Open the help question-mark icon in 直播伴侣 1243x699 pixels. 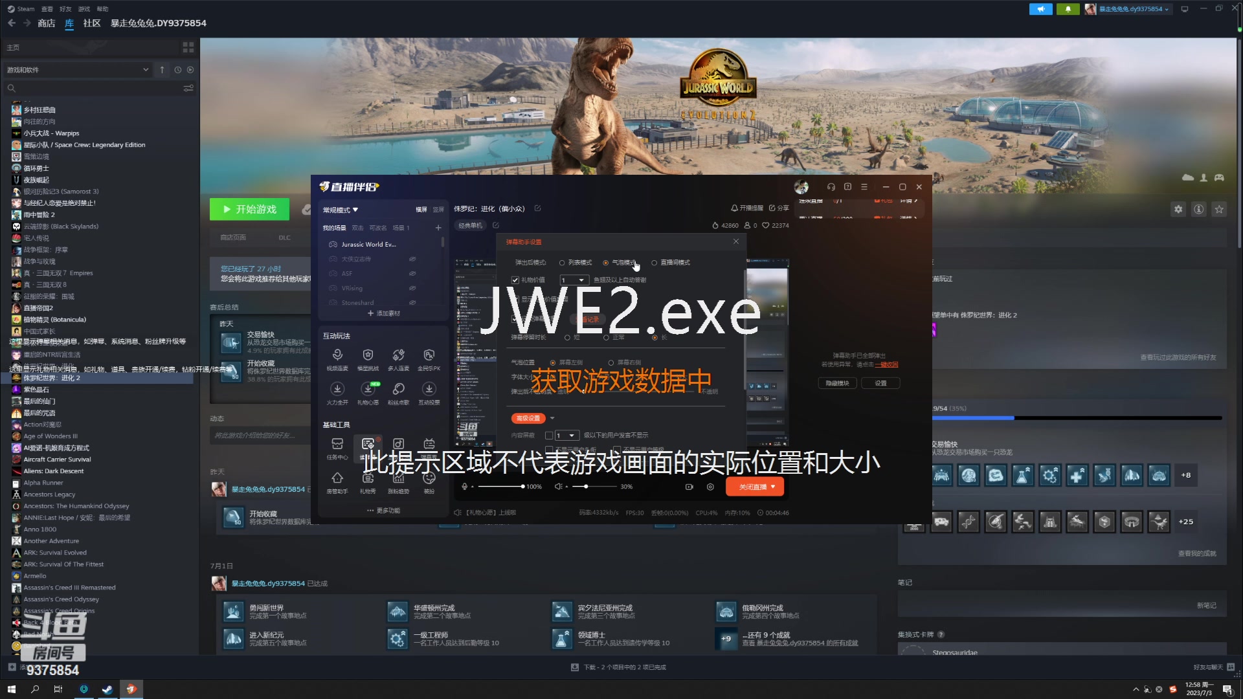click(847, 187)
